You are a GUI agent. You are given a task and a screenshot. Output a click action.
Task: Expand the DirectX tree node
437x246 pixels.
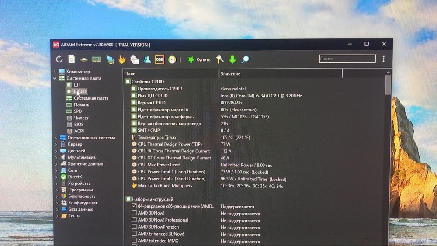(56, 177)
